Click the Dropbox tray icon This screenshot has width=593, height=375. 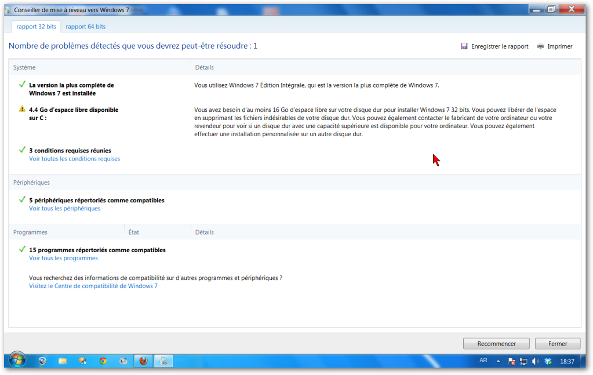[x=548, y=362]
